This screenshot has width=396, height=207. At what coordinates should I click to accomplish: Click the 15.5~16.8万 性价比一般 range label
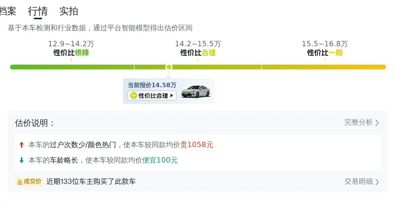pyautogui.click(x=325, y=49)
